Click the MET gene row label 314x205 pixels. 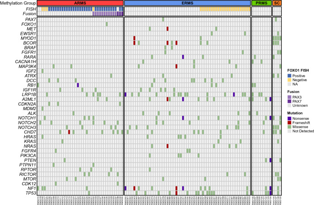click(x=31, y=29)
